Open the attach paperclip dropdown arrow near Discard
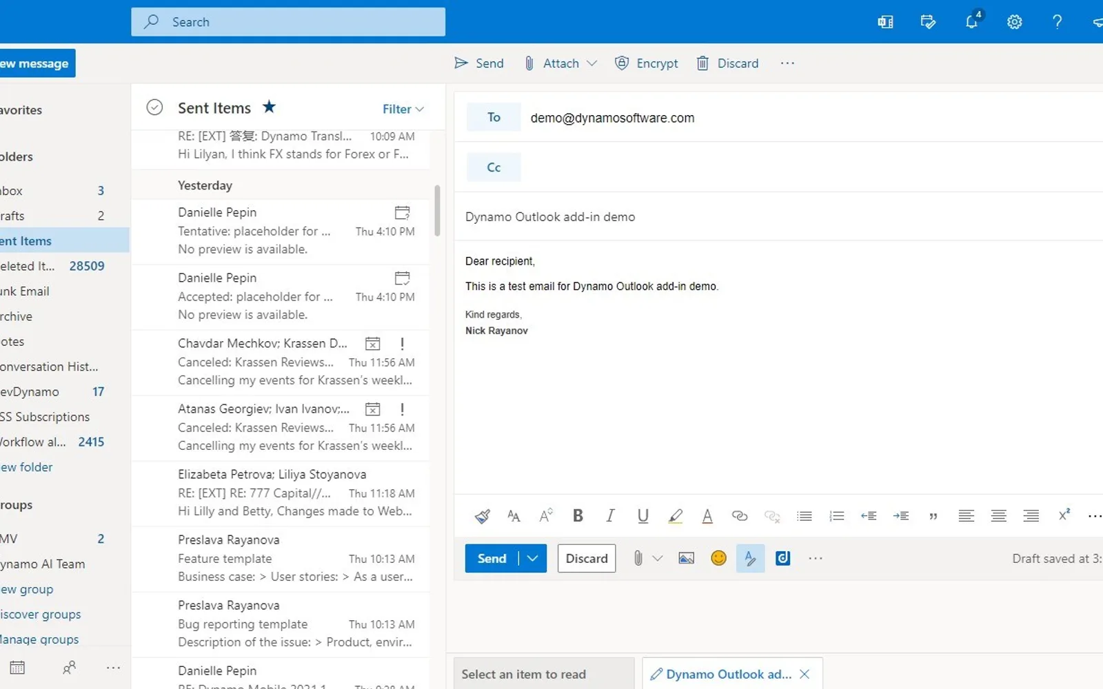 point(658,558)
